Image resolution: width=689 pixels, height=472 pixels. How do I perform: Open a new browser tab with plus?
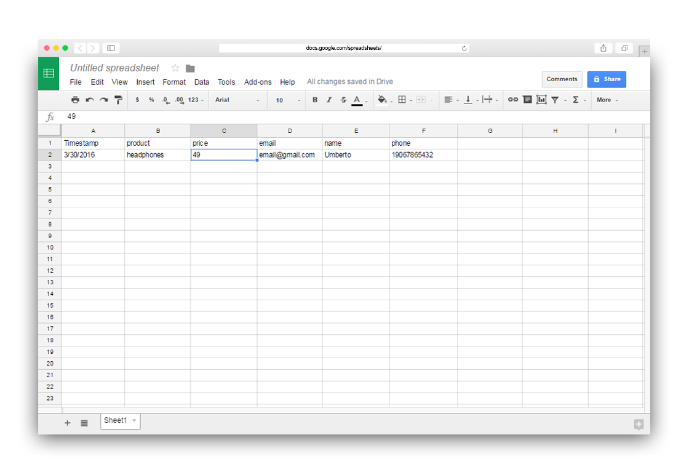pyautogui.click(x=644, y=52)
